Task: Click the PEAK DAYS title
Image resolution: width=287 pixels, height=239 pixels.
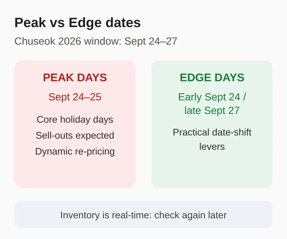Action: click(75, 78)
